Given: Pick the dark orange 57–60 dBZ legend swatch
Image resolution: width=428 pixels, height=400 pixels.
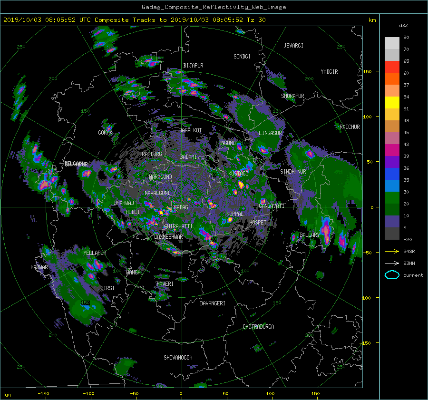Looking at the screenshot, I should point(392,78).
